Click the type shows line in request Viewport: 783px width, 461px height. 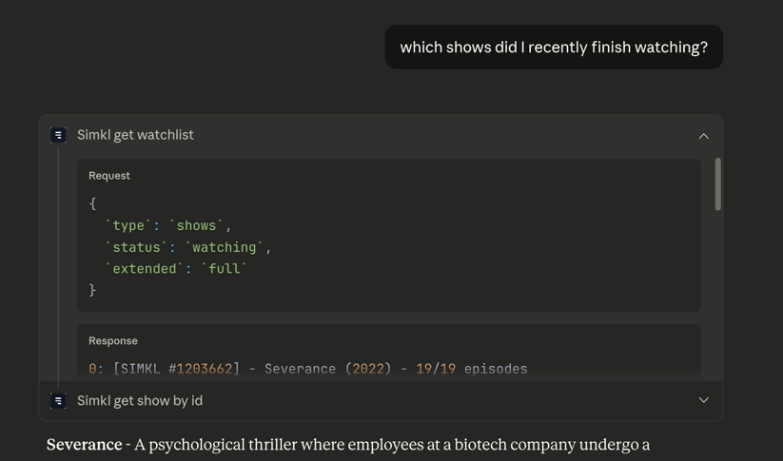pos(168,225)
